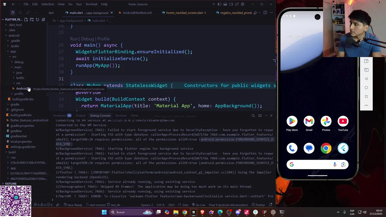
Task: Open settings.gradle.kts file
Action: coord(23,147)
